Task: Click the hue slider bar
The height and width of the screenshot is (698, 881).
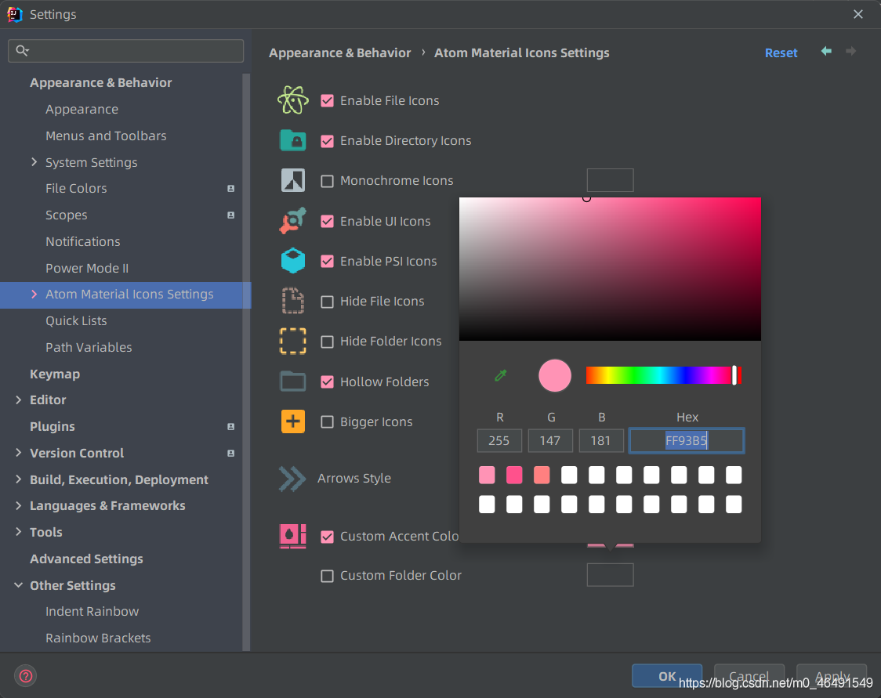Action: click(x=664, y=375)
